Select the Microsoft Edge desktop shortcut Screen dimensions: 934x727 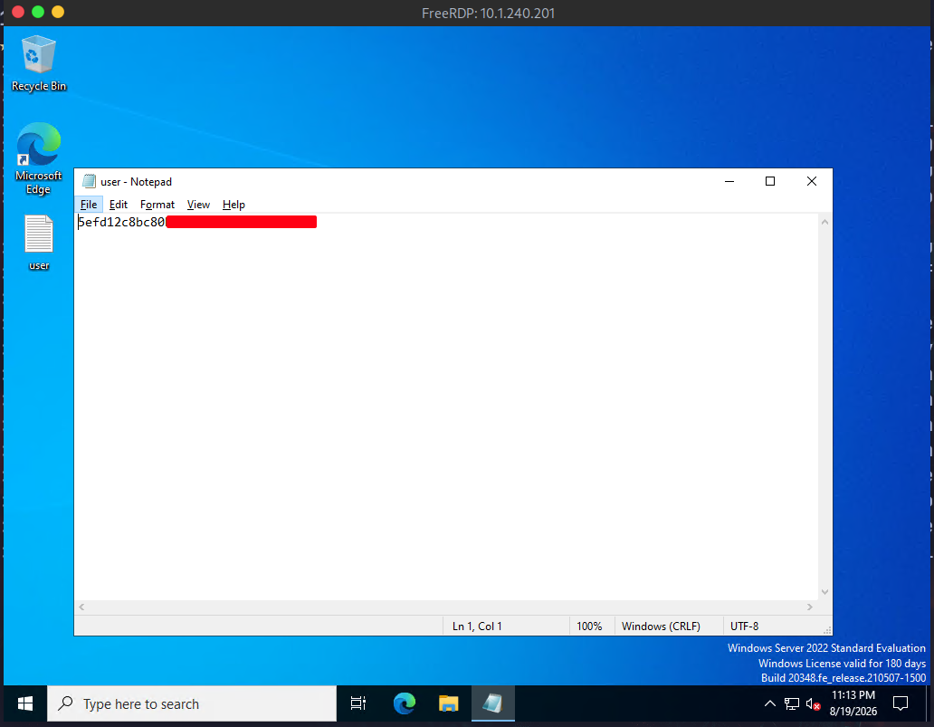39,158
